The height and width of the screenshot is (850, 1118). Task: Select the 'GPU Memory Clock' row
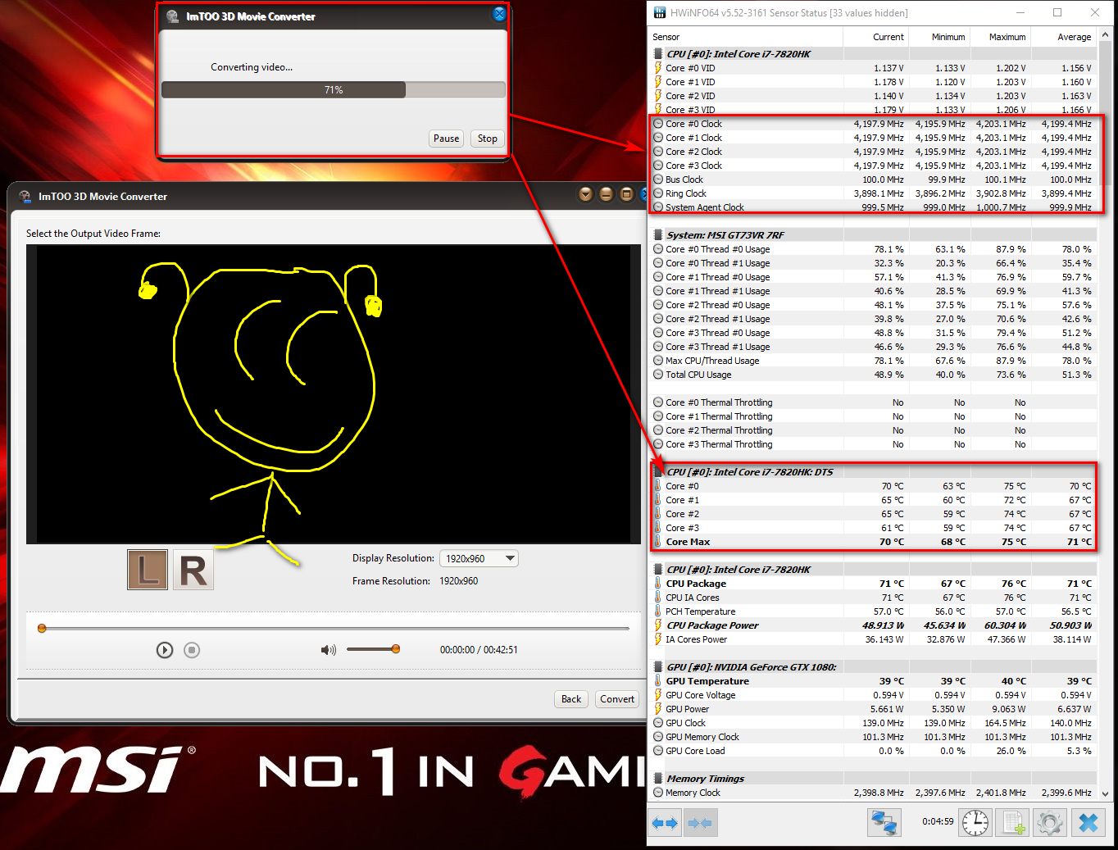(x=874, y=737)
